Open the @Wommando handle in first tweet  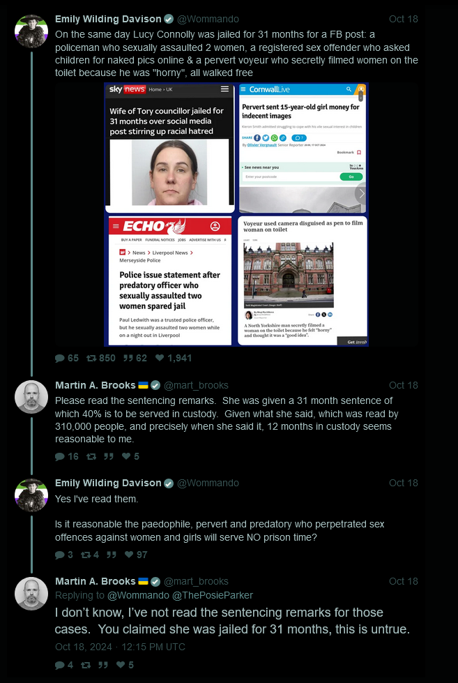(x=208, y=19)
